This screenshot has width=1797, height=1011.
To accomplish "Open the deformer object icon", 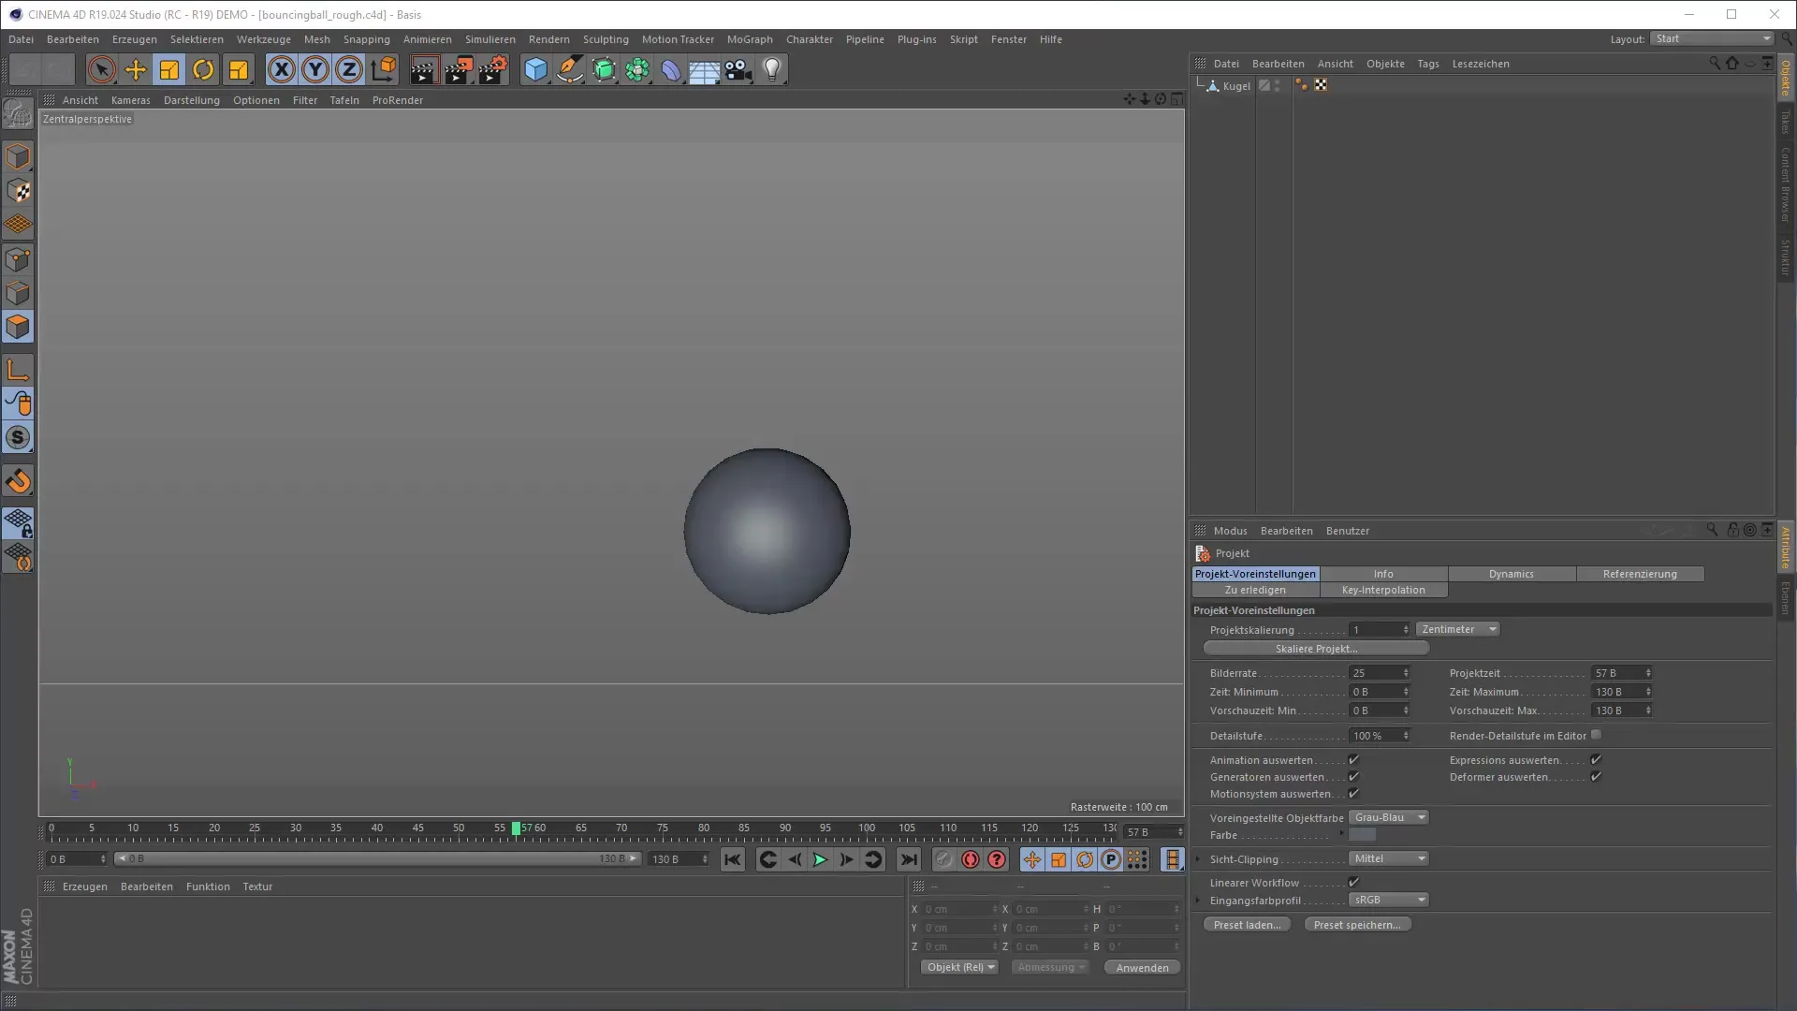I will click(671, 69).
